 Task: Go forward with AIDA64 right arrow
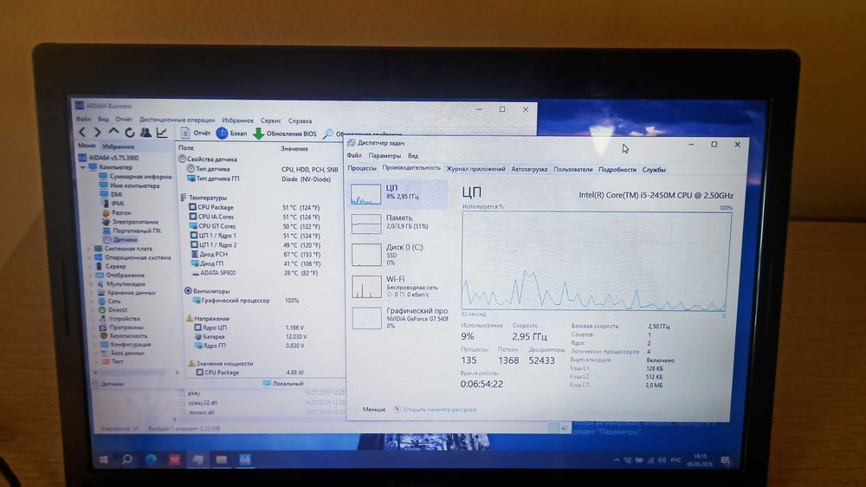(98, 132)
